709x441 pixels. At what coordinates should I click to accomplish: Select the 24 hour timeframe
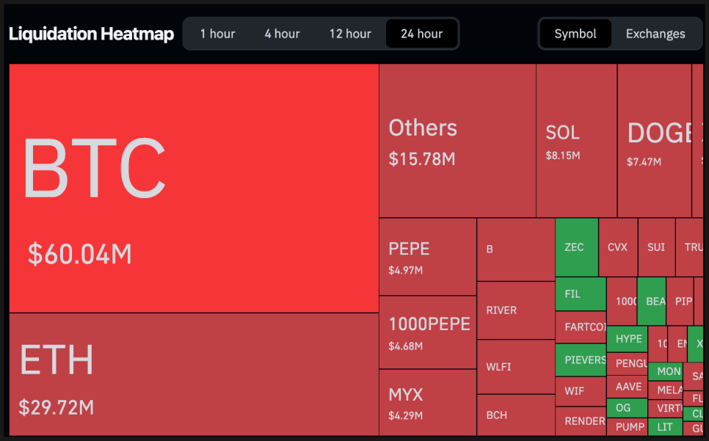tap(421, 34)
